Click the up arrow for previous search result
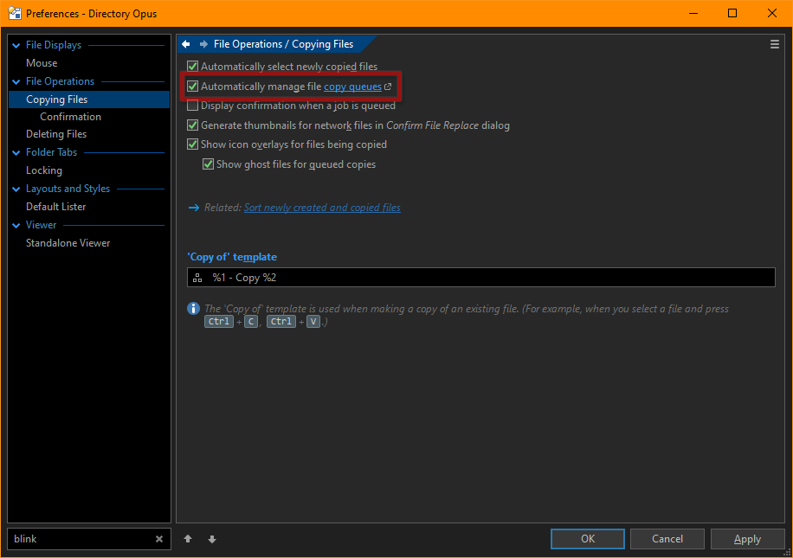 tap(188, 539)
